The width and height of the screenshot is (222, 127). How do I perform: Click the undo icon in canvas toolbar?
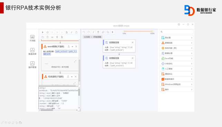click(84, 32)
